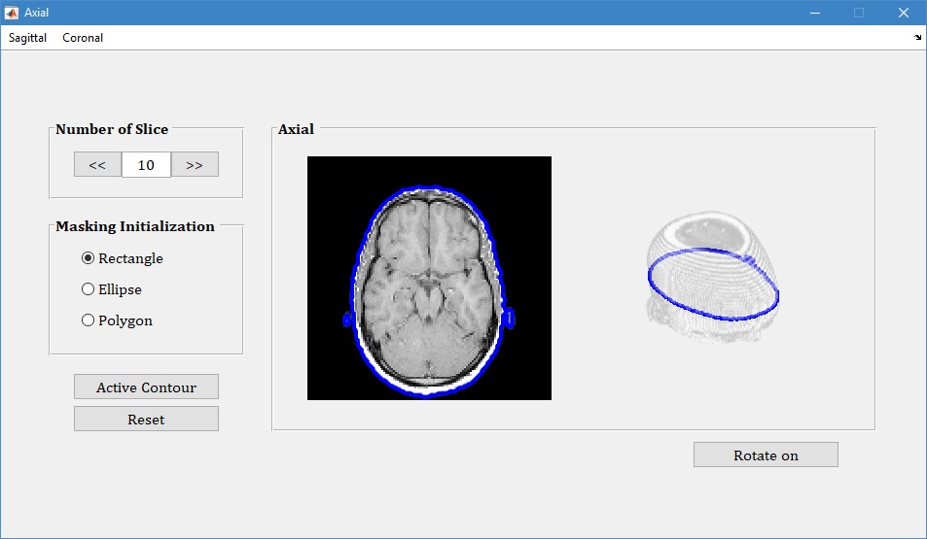Go to previous slice with << button
The height and width of the screenshot is (539, 927).
(97, 164)
